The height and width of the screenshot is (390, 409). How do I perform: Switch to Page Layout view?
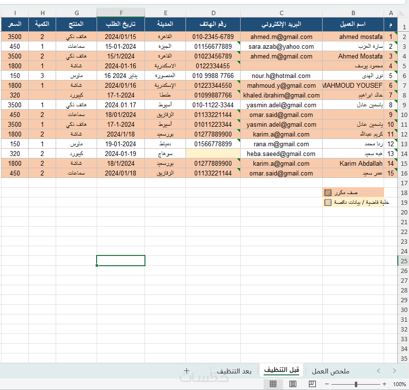[293, 384]
